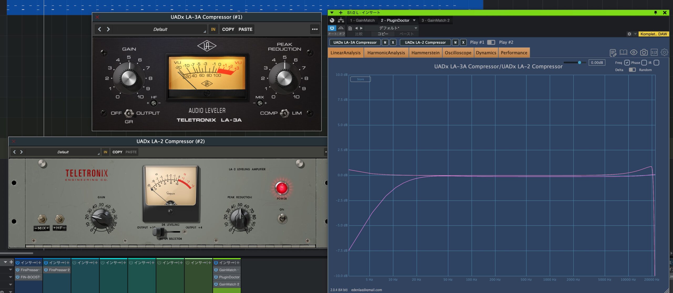Switch to the HarmonicAnalysis tab
Viewport: 673px width, 293px height.
[386, 53]
